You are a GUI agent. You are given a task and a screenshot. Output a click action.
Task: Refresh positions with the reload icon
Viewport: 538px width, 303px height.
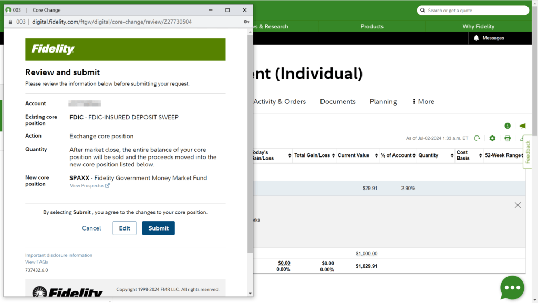coord(477,138)
